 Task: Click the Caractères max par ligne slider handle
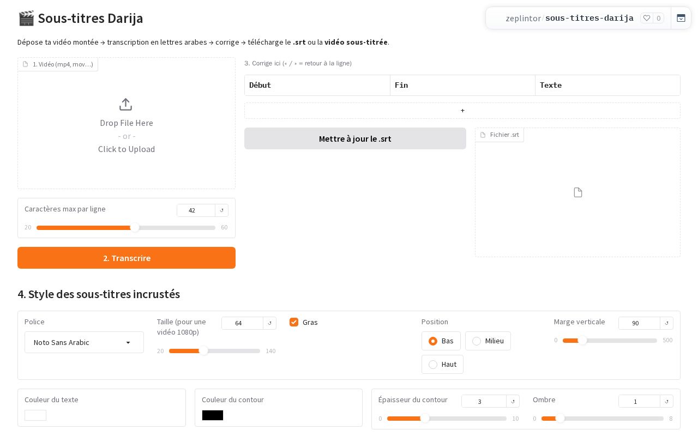coord(135,227)
